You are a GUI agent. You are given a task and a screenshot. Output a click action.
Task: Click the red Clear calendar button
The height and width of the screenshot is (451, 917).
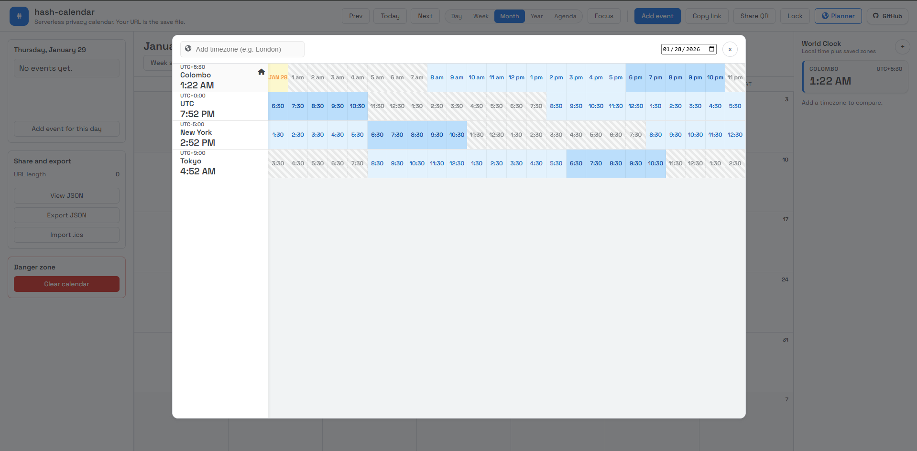(x=66, y=284)
